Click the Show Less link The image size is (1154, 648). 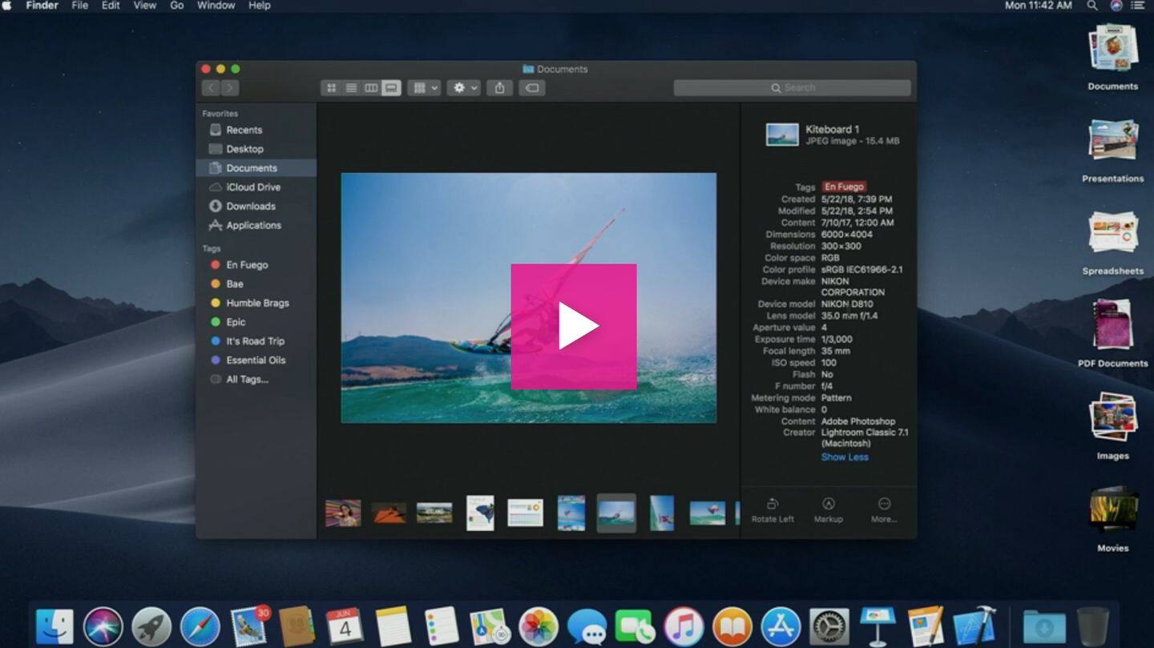pyautogui.click(x=845, y=457)
